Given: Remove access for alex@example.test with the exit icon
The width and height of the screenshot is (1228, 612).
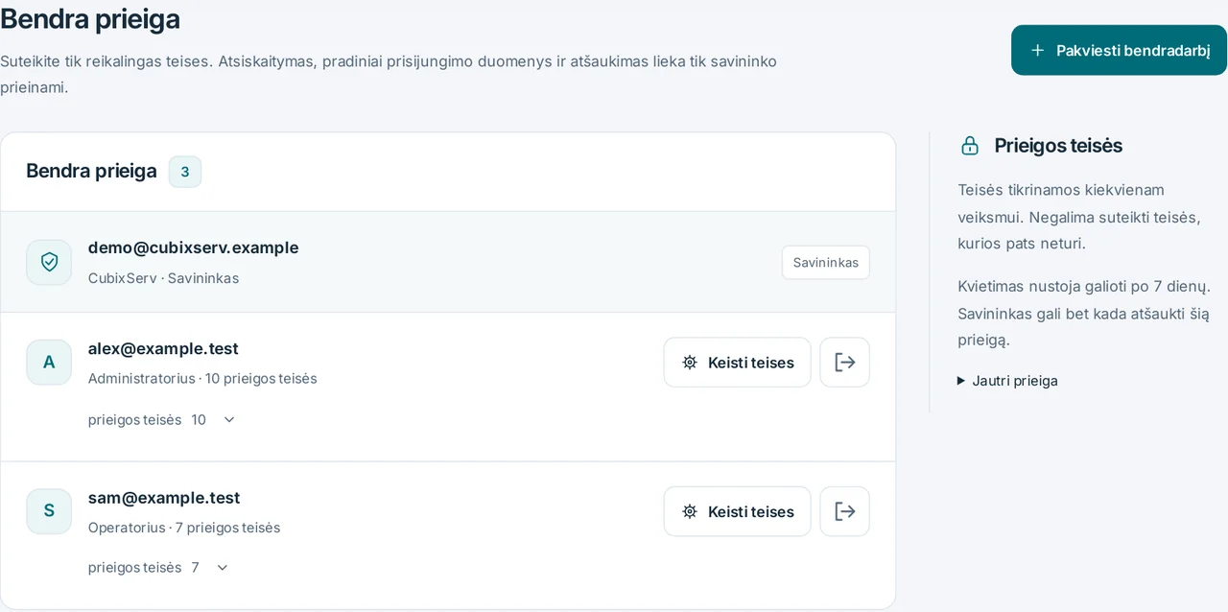Looking at the screenshot, I should (x=844, y=363).
